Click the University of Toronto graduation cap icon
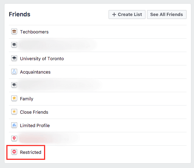The width and height of the screenshot is (194, 168). (14, 58)
